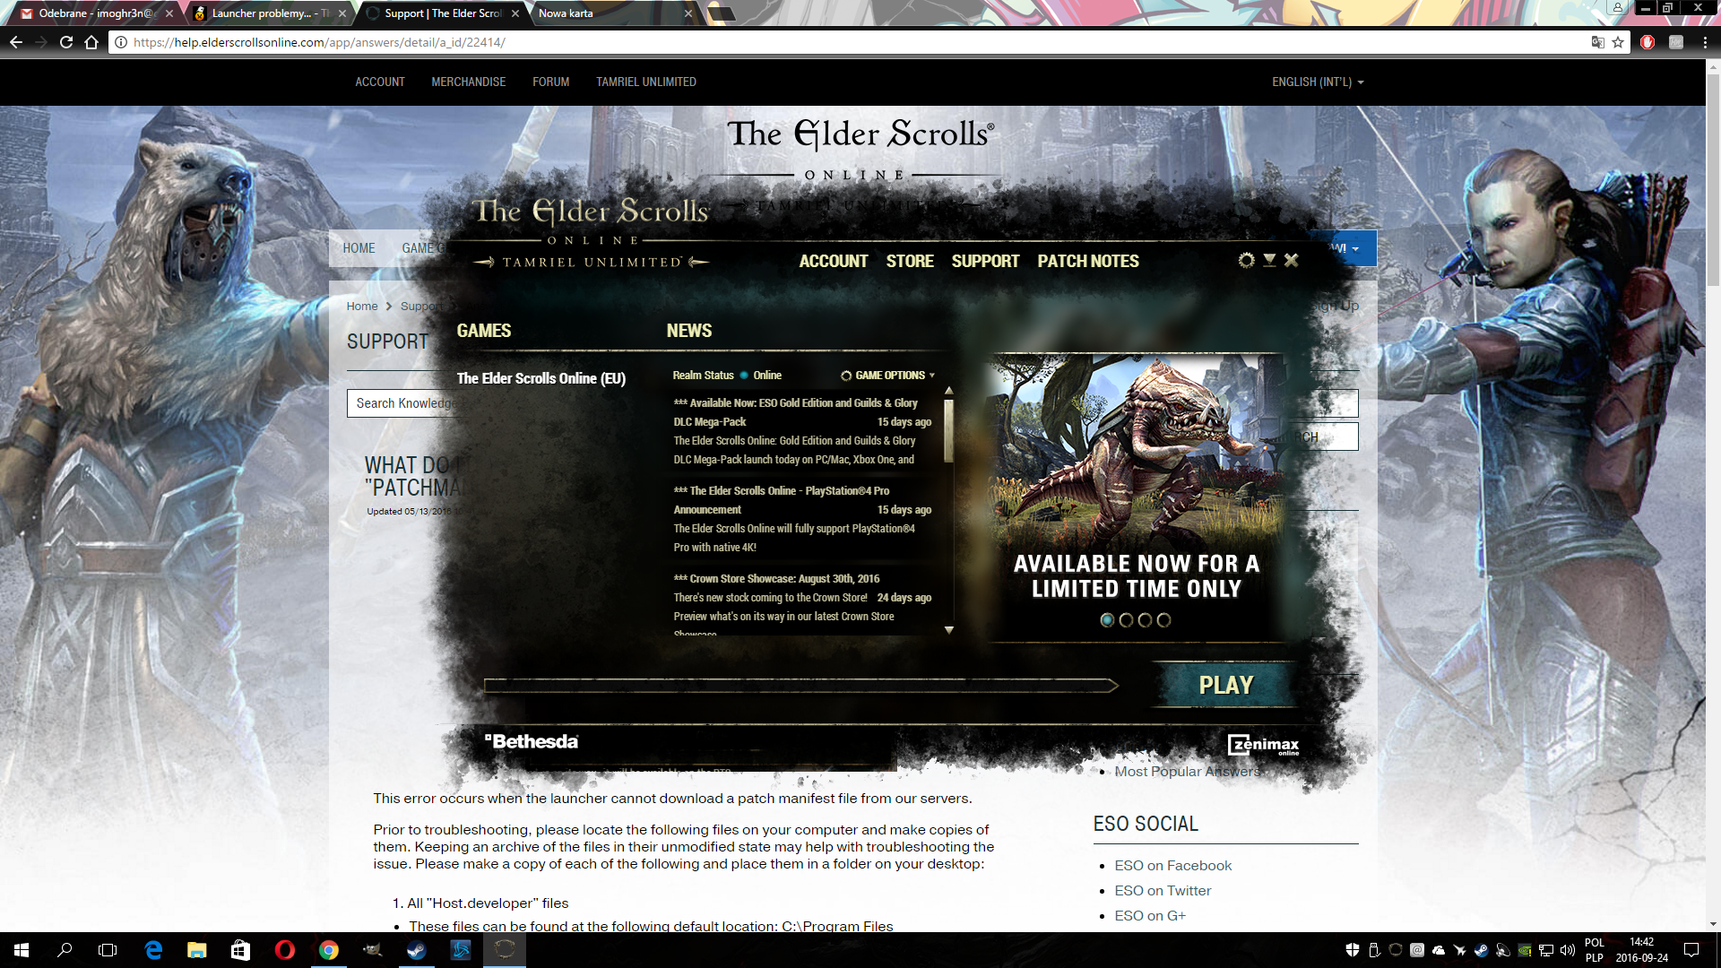1721x968 pixels.
Task: Open Task View on taskbar
Action: click(x=108, y=950)
